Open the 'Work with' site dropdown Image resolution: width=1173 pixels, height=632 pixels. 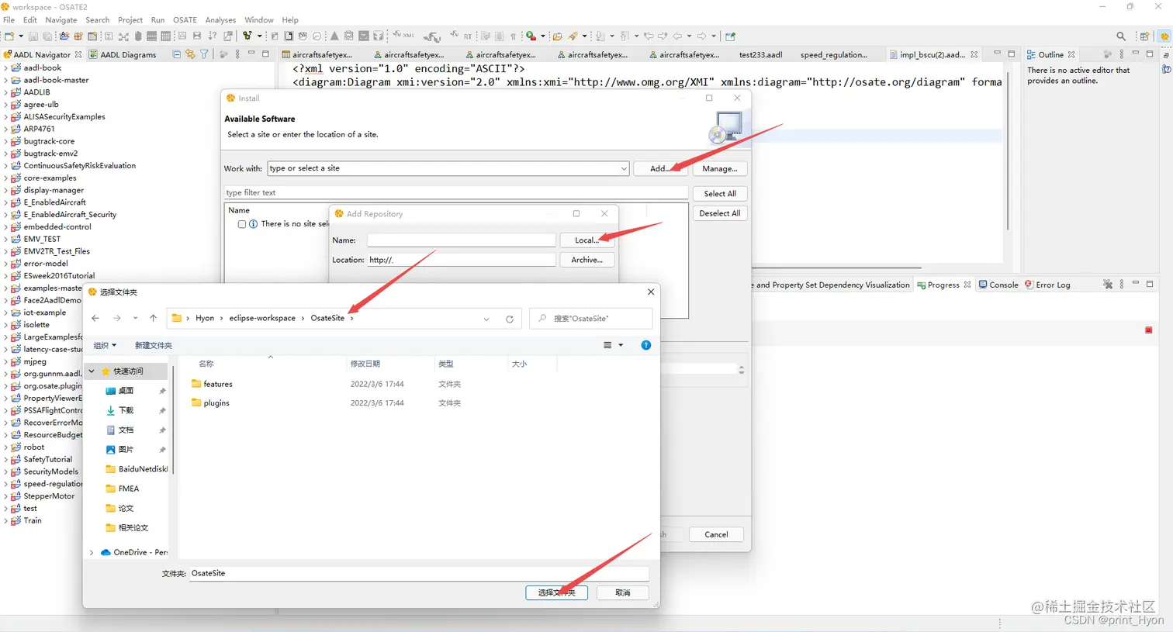point(624,168)
